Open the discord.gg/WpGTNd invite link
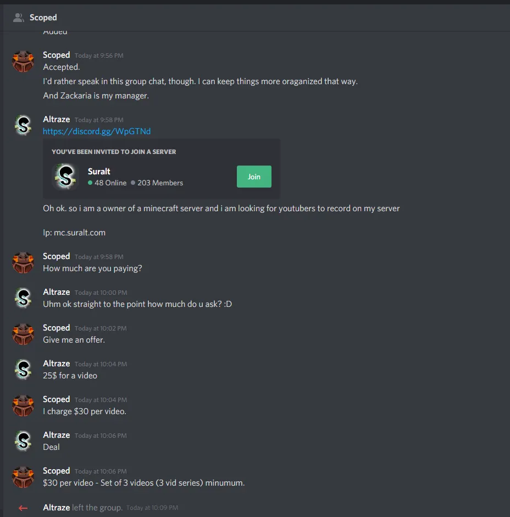The height and width of the screenshot is (517, 510). (x=97, y=131)
